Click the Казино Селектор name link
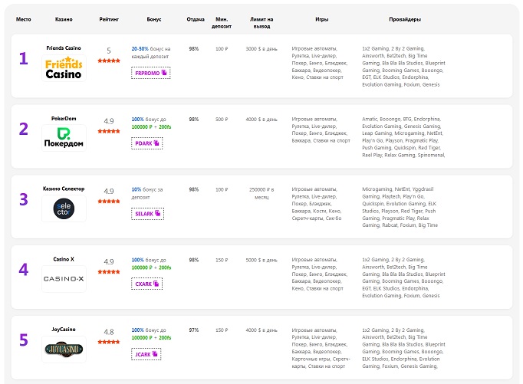This screenshot has width=523, height=384. [64, 189]
